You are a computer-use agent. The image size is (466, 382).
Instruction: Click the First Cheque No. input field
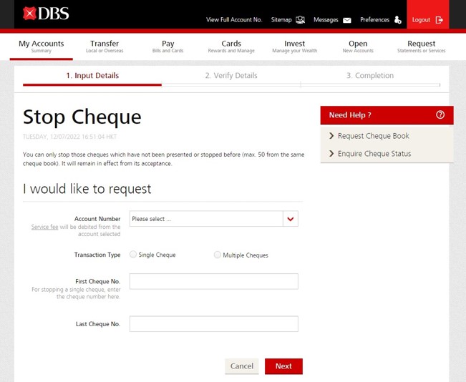click(213, 281)
